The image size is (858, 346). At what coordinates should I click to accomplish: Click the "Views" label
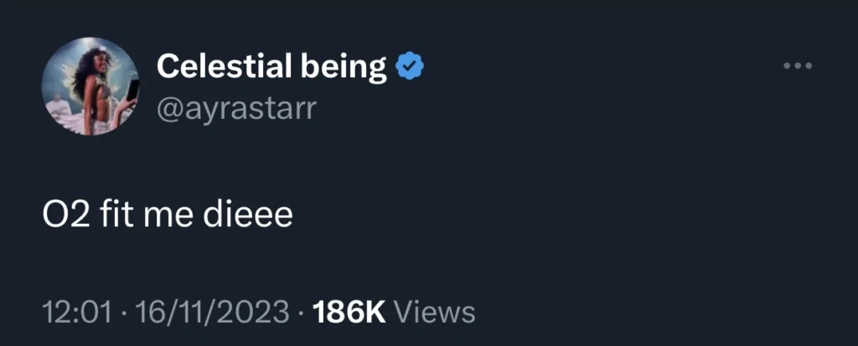(434, 312)
